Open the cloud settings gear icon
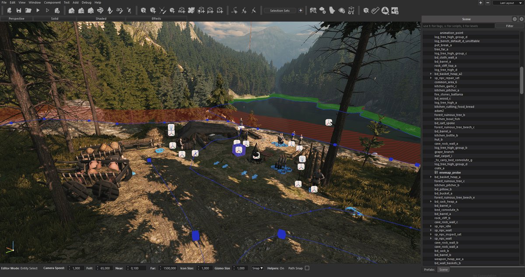This screenshot has width=525, height=277. coord(323,10)
